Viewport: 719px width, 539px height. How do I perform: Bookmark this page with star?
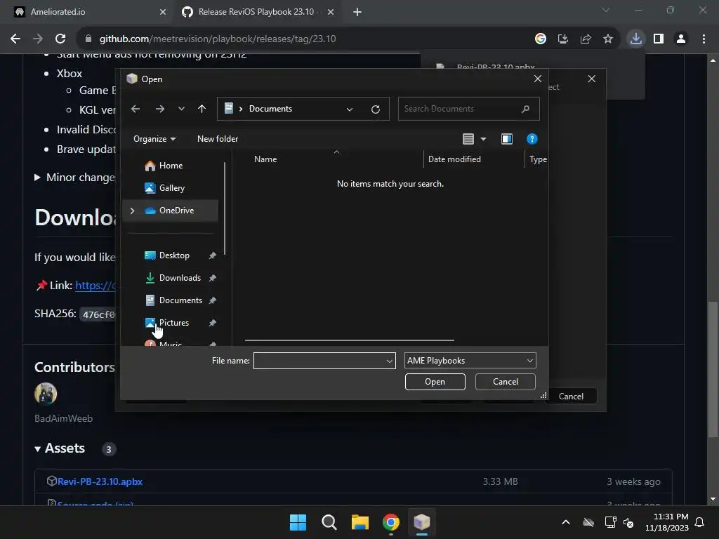[x=608, y=39]
